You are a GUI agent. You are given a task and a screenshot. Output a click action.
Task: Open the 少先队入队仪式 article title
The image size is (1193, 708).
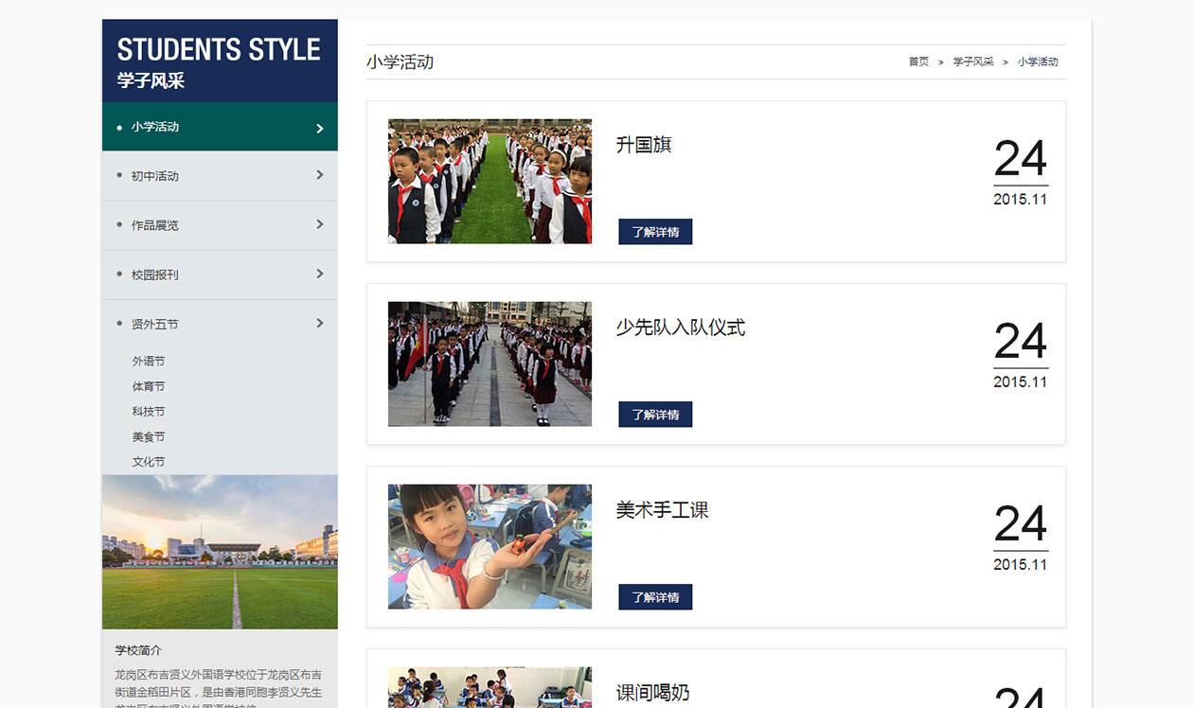[x=681, y=327]
